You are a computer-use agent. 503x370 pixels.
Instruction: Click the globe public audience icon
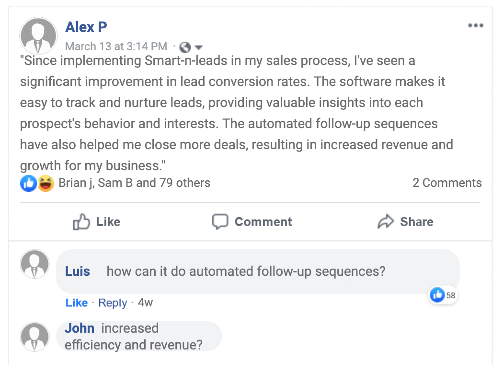185,47
